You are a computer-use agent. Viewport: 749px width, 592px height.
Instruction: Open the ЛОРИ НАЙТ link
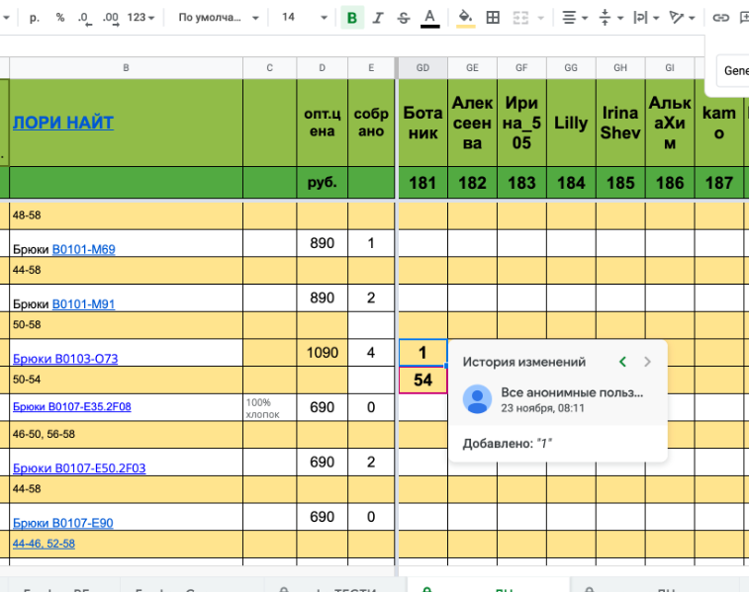click(62, 123)
